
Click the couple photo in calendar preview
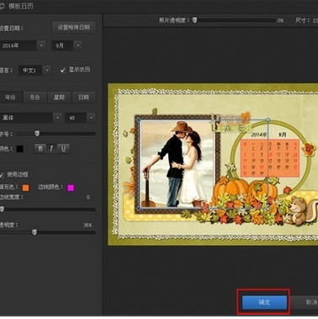coord(178,164)
